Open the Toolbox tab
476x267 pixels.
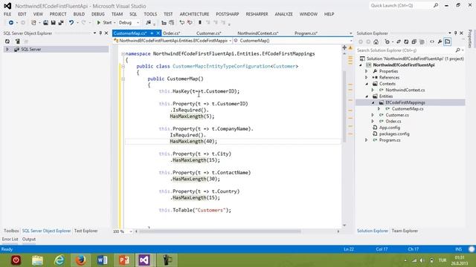pyautogui.click(x=11, y=231)
